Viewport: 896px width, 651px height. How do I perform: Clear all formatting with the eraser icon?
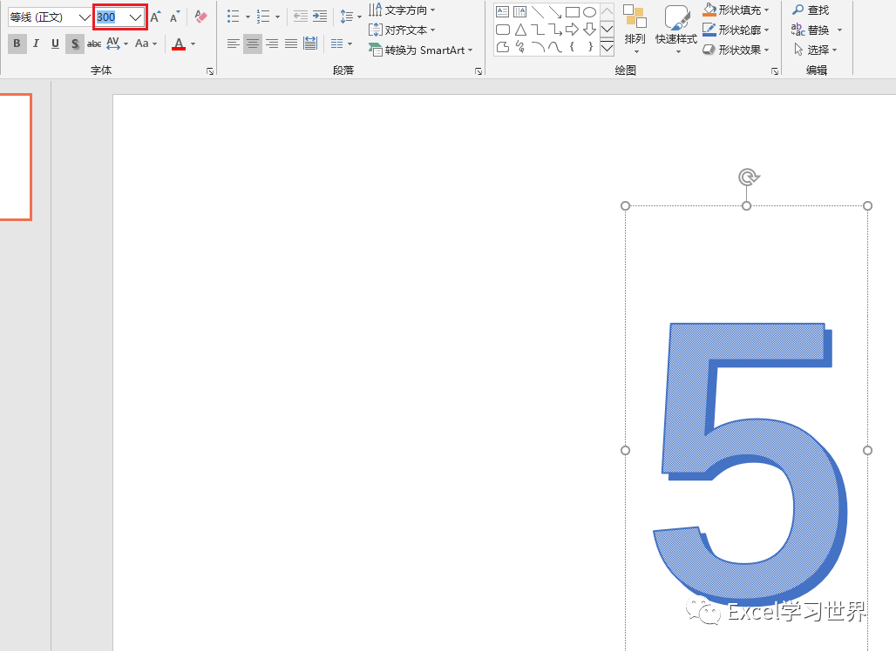(200, 17)
